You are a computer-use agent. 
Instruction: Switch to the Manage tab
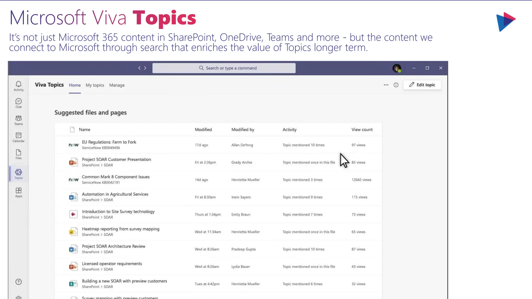(x=117, y=85)
